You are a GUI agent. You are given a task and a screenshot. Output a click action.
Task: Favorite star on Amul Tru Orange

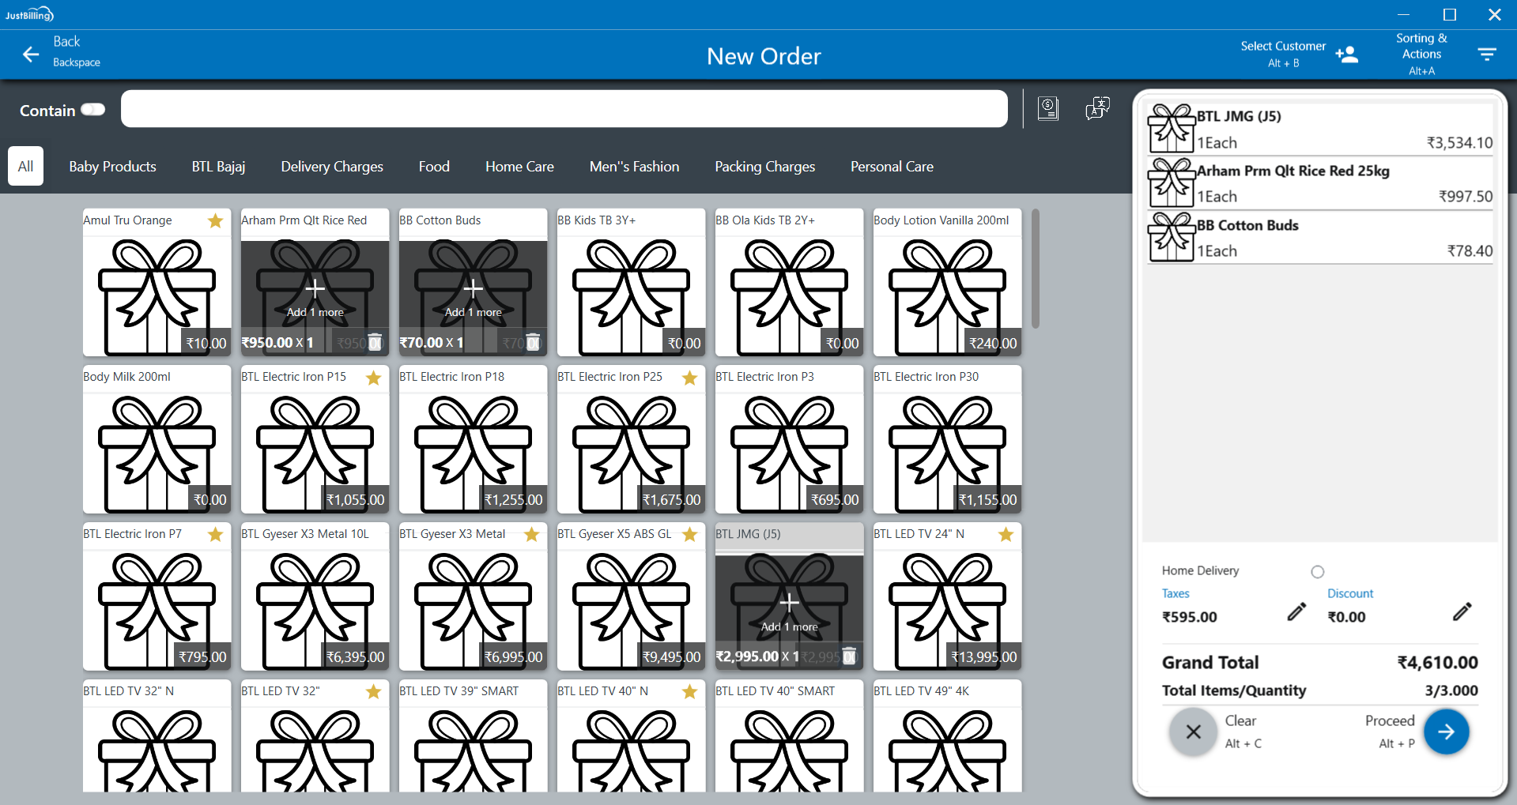pos(215,221)
